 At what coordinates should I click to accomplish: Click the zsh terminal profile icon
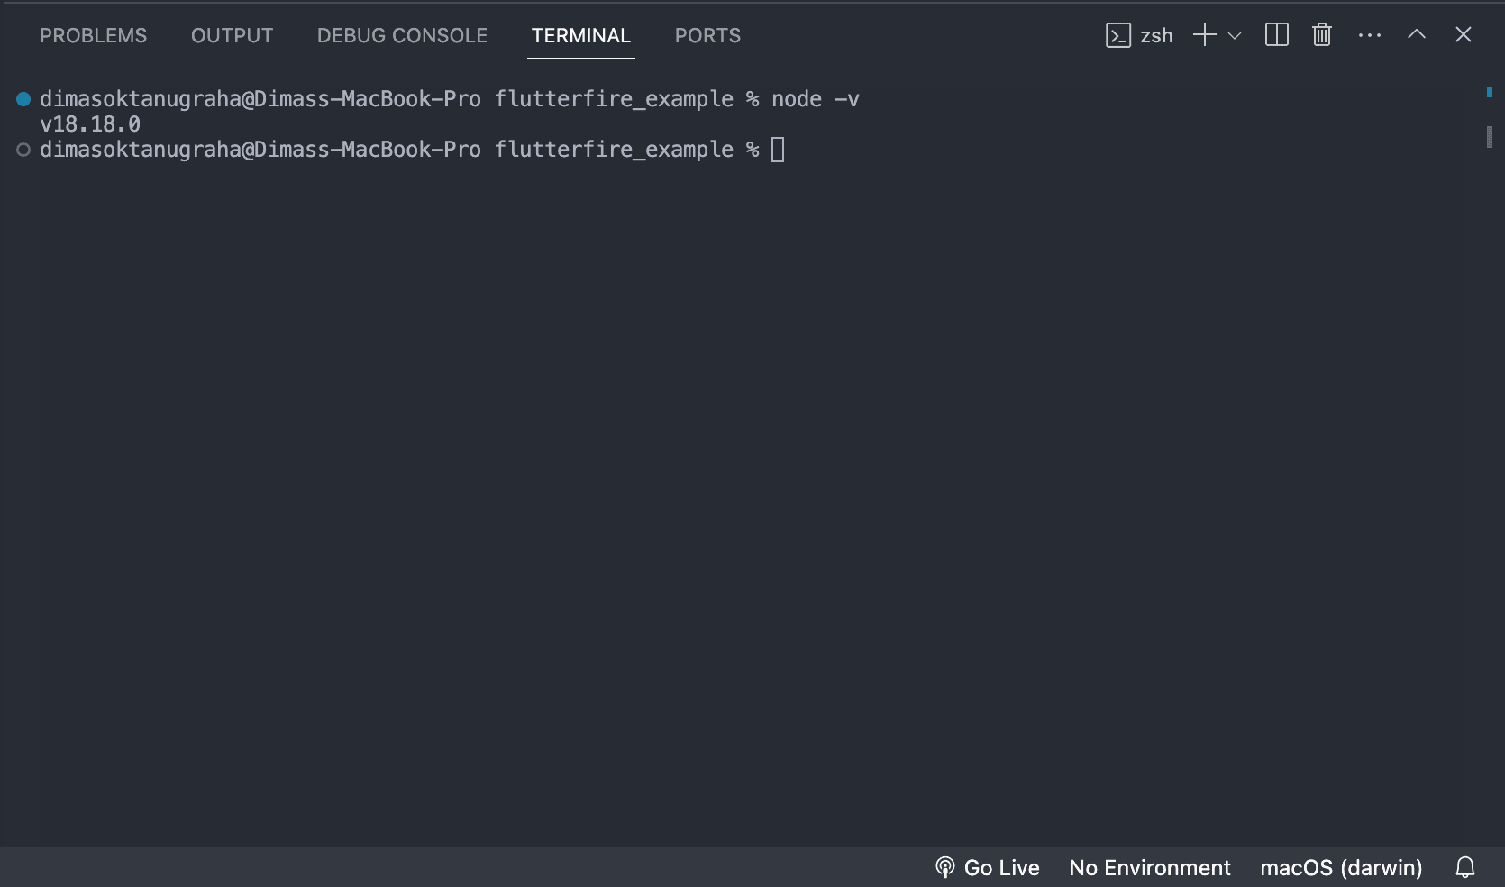(1118, 35)
